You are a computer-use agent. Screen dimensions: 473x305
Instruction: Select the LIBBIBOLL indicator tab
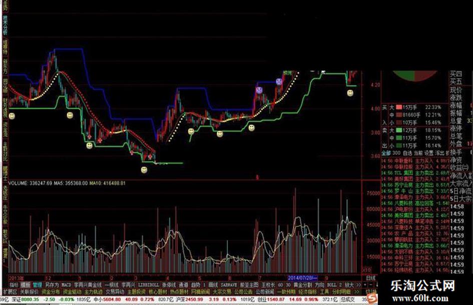click(x=149, y=285)
